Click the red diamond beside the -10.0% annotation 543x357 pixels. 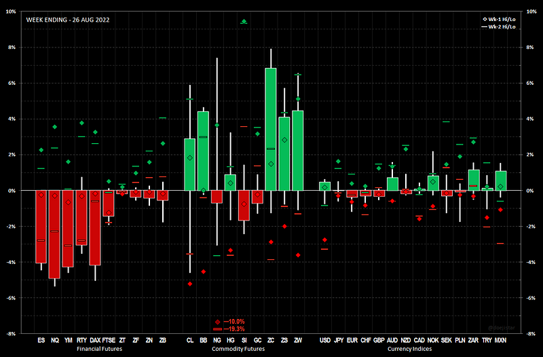tap(217, 321)
